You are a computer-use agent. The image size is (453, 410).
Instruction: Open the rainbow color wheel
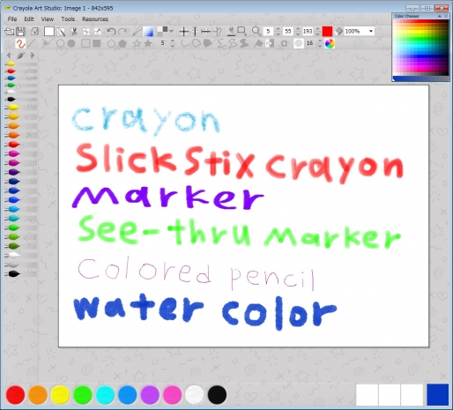tap(330, 44)
